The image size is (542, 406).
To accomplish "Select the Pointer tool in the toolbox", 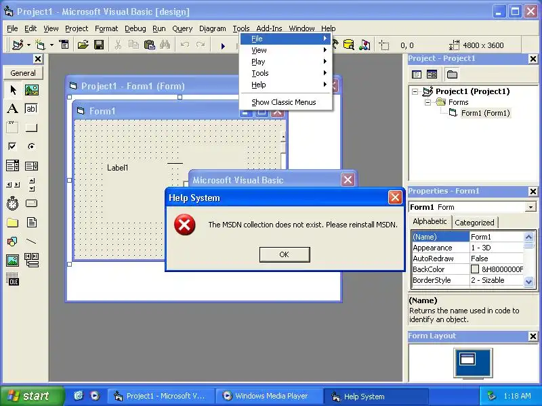I will (13, 90).
